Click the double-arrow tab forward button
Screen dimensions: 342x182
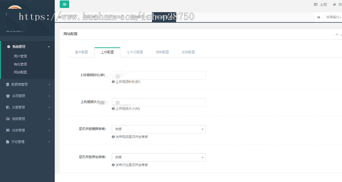coord(319,17)
